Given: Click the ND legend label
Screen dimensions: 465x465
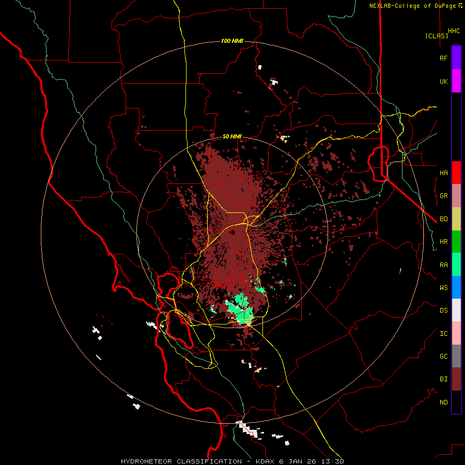Looking at the screenshot, I should point(443,402).
